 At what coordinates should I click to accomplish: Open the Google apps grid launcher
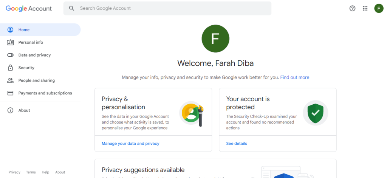(x=365, y=8)
